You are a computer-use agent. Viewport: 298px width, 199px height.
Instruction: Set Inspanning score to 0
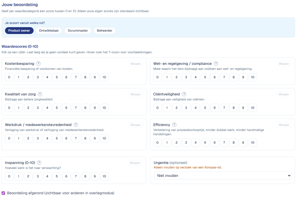[x=9, y=176]
